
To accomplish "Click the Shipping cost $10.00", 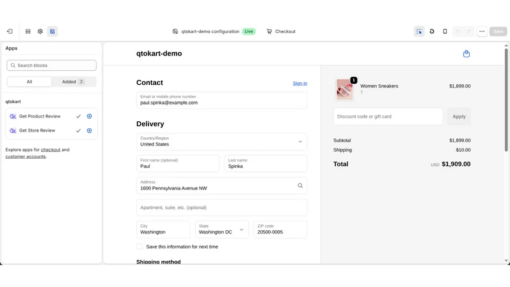I will tap(463, 150).
